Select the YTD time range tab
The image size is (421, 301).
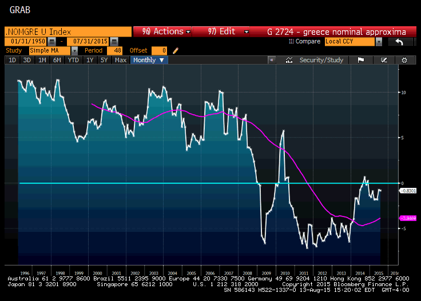point(73,60)
